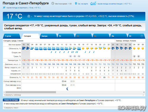148x112 pixels.
Task: Collapse news via Свернуть текст
Action: coord(11,108)
